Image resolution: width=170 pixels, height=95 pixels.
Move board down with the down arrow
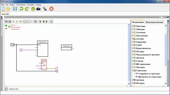(x=17, y=21)
